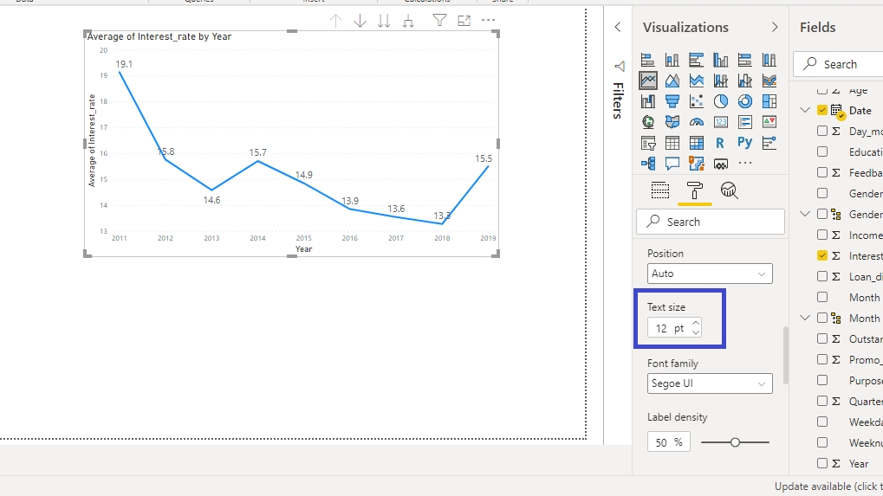The height and width of the screenshot is (496, 883).
Task: Select the Python visual icon
Action: click(x=745, y=143)
